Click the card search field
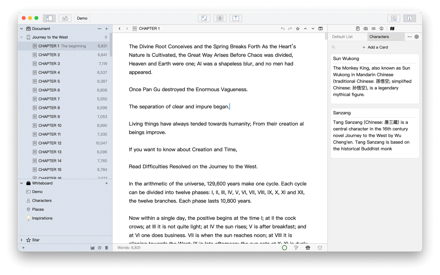Image resolution: width=440 pixels, height=275 pixels. click(x=334, y=47)
